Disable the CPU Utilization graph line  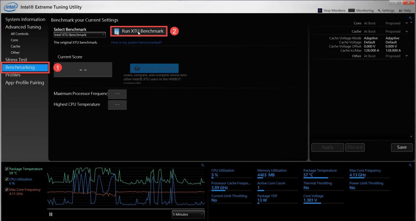[6, 179]
